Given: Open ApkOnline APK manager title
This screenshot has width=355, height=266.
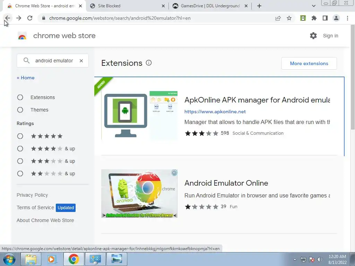Looking at the screenshot, I should 257,100.
